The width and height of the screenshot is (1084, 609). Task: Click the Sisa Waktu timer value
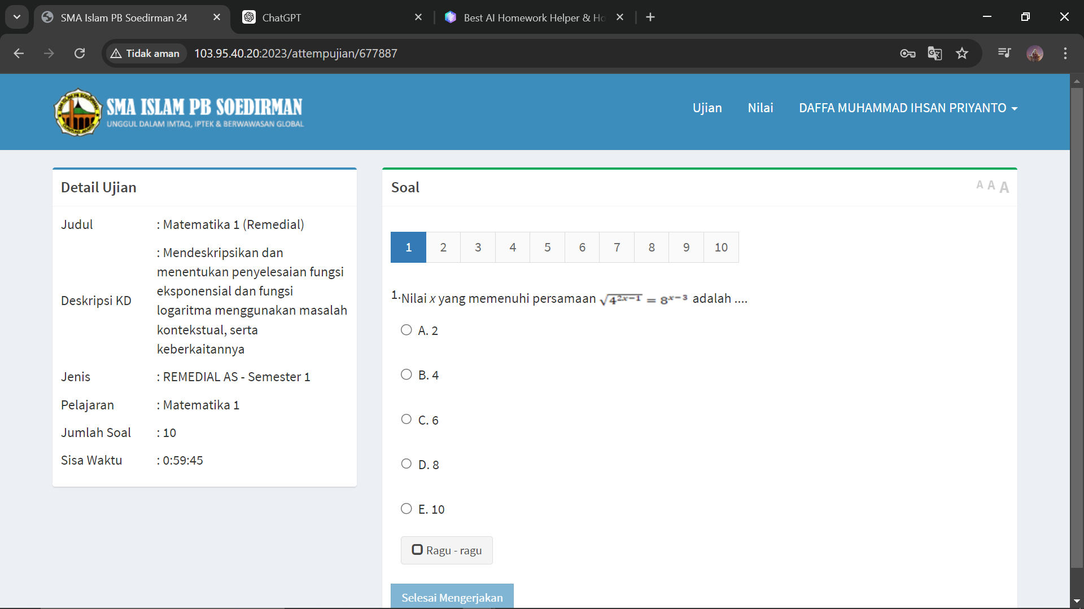[x=183, y=460]
